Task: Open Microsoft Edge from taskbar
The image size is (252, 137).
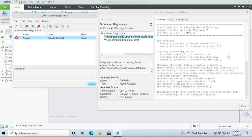Action: pyautogui.click(x=91, y=133)
